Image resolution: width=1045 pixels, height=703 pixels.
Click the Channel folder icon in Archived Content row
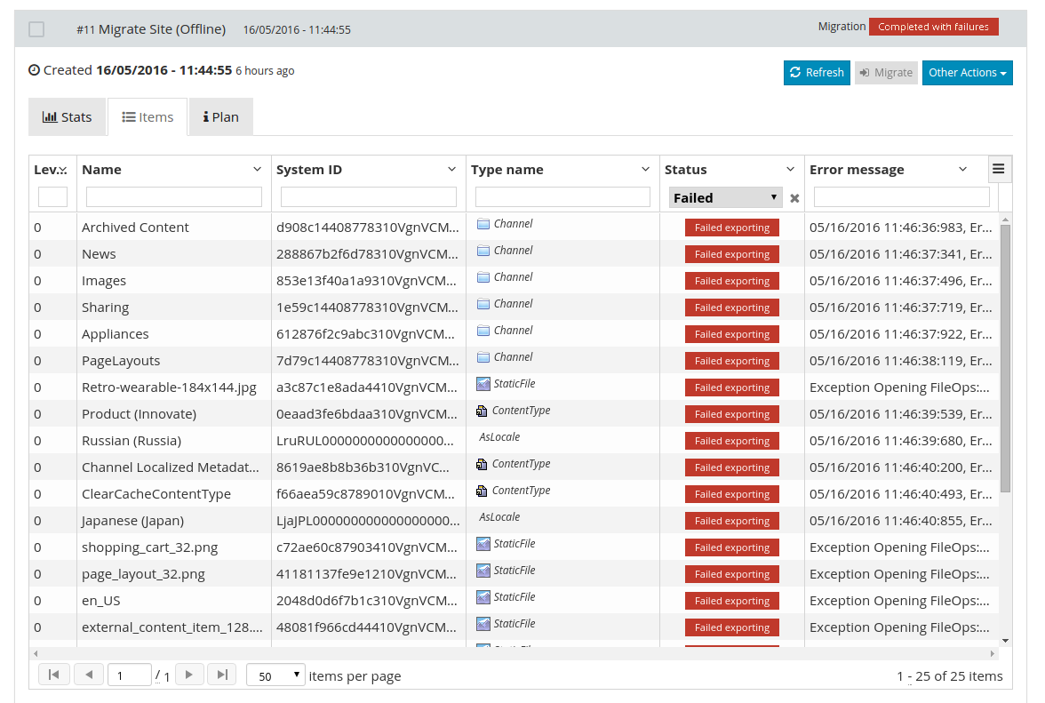click(483, 224)
